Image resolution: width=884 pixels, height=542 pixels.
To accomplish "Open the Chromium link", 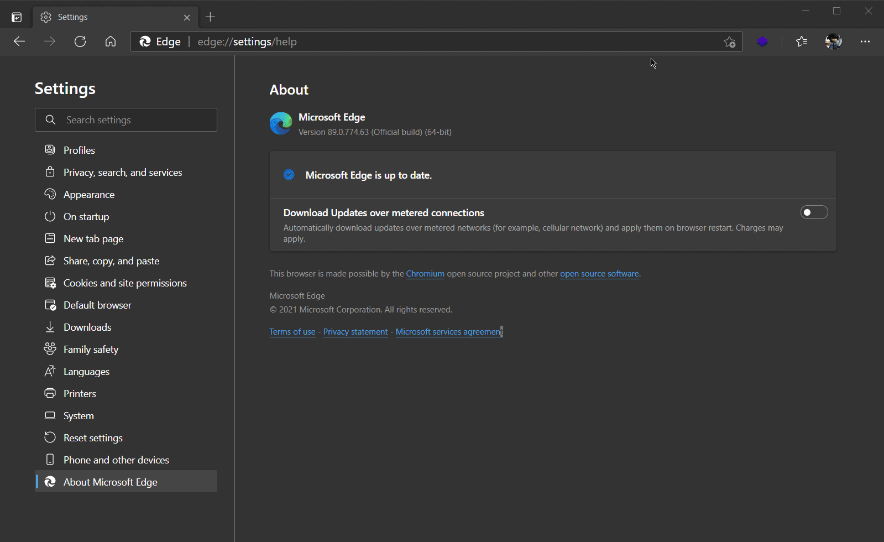I will pos(425,274).
